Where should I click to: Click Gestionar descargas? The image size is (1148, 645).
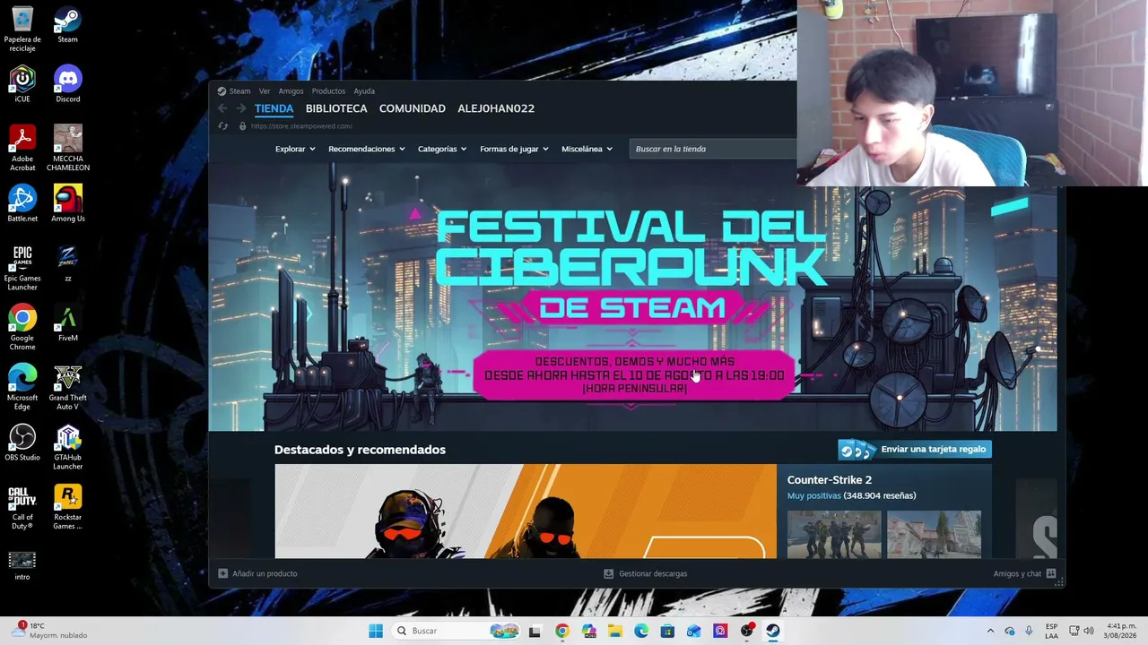(653, 573)
